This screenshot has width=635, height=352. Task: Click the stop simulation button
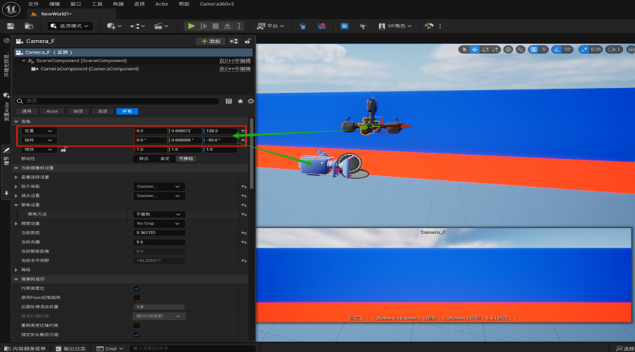(215, 26)
